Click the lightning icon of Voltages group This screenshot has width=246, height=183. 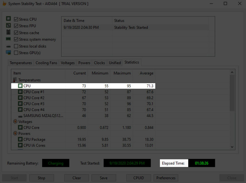pos(15,121)
